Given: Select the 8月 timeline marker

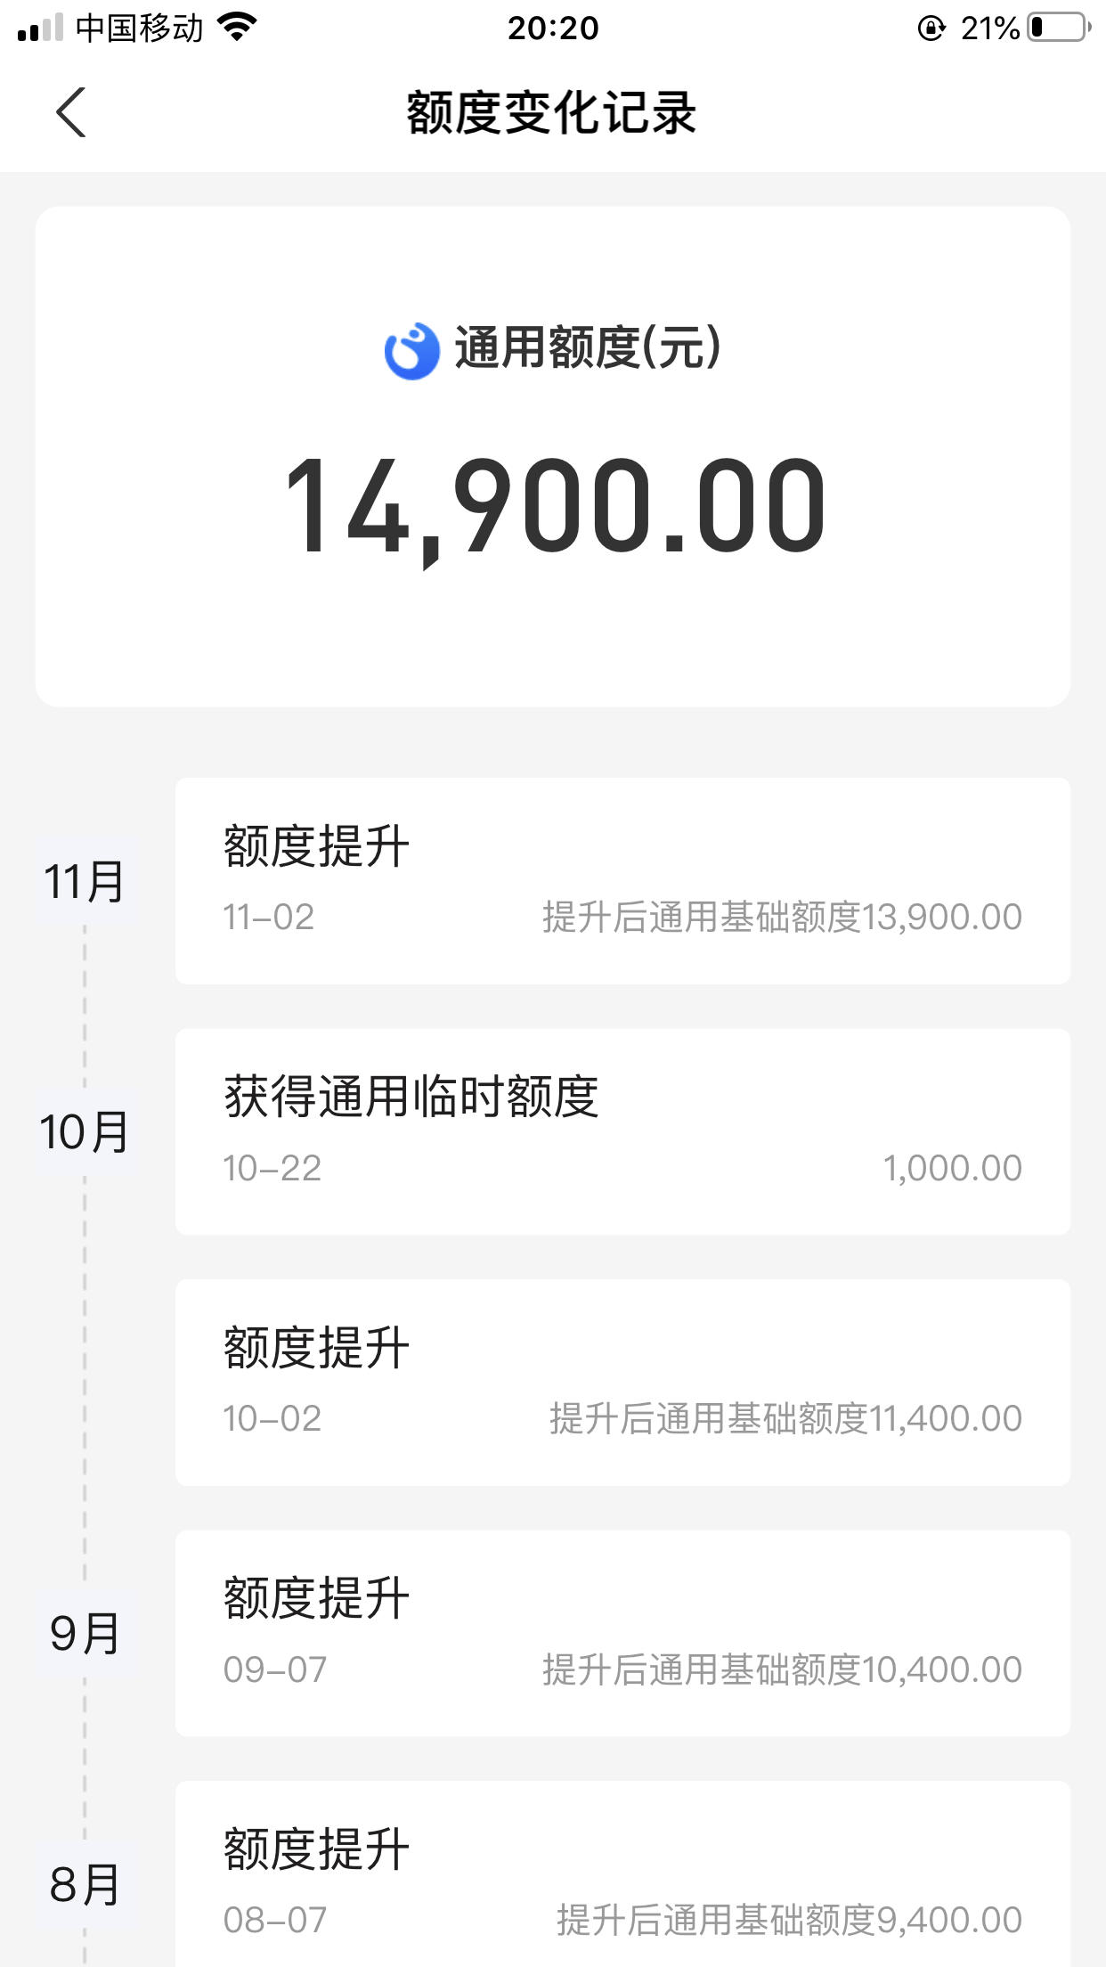Looking at the screenshot, I should click(x=85, y=1884).
